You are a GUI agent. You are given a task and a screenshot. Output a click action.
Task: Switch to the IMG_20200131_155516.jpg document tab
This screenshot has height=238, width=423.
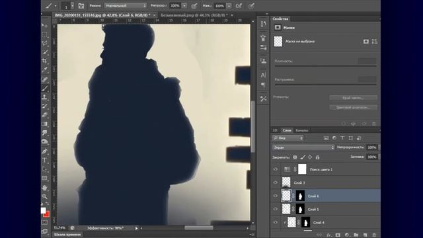click(102, 15)
